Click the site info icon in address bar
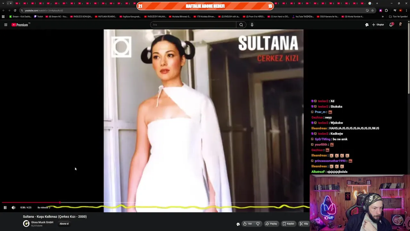410x231 pixels. 22,10
